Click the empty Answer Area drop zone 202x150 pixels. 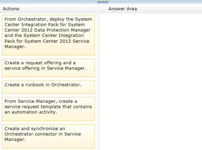151,82
